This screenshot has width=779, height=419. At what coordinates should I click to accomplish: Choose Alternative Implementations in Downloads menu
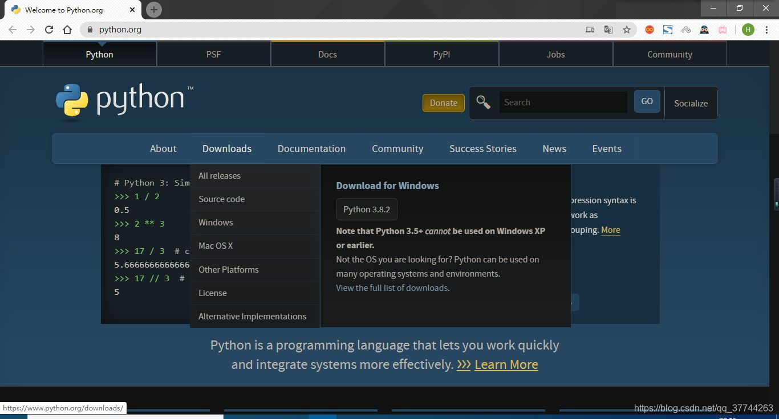(x=255, y=317)
